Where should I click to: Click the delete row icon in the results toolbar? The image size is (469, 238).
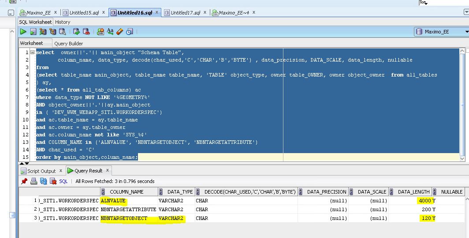click(53, 181)
